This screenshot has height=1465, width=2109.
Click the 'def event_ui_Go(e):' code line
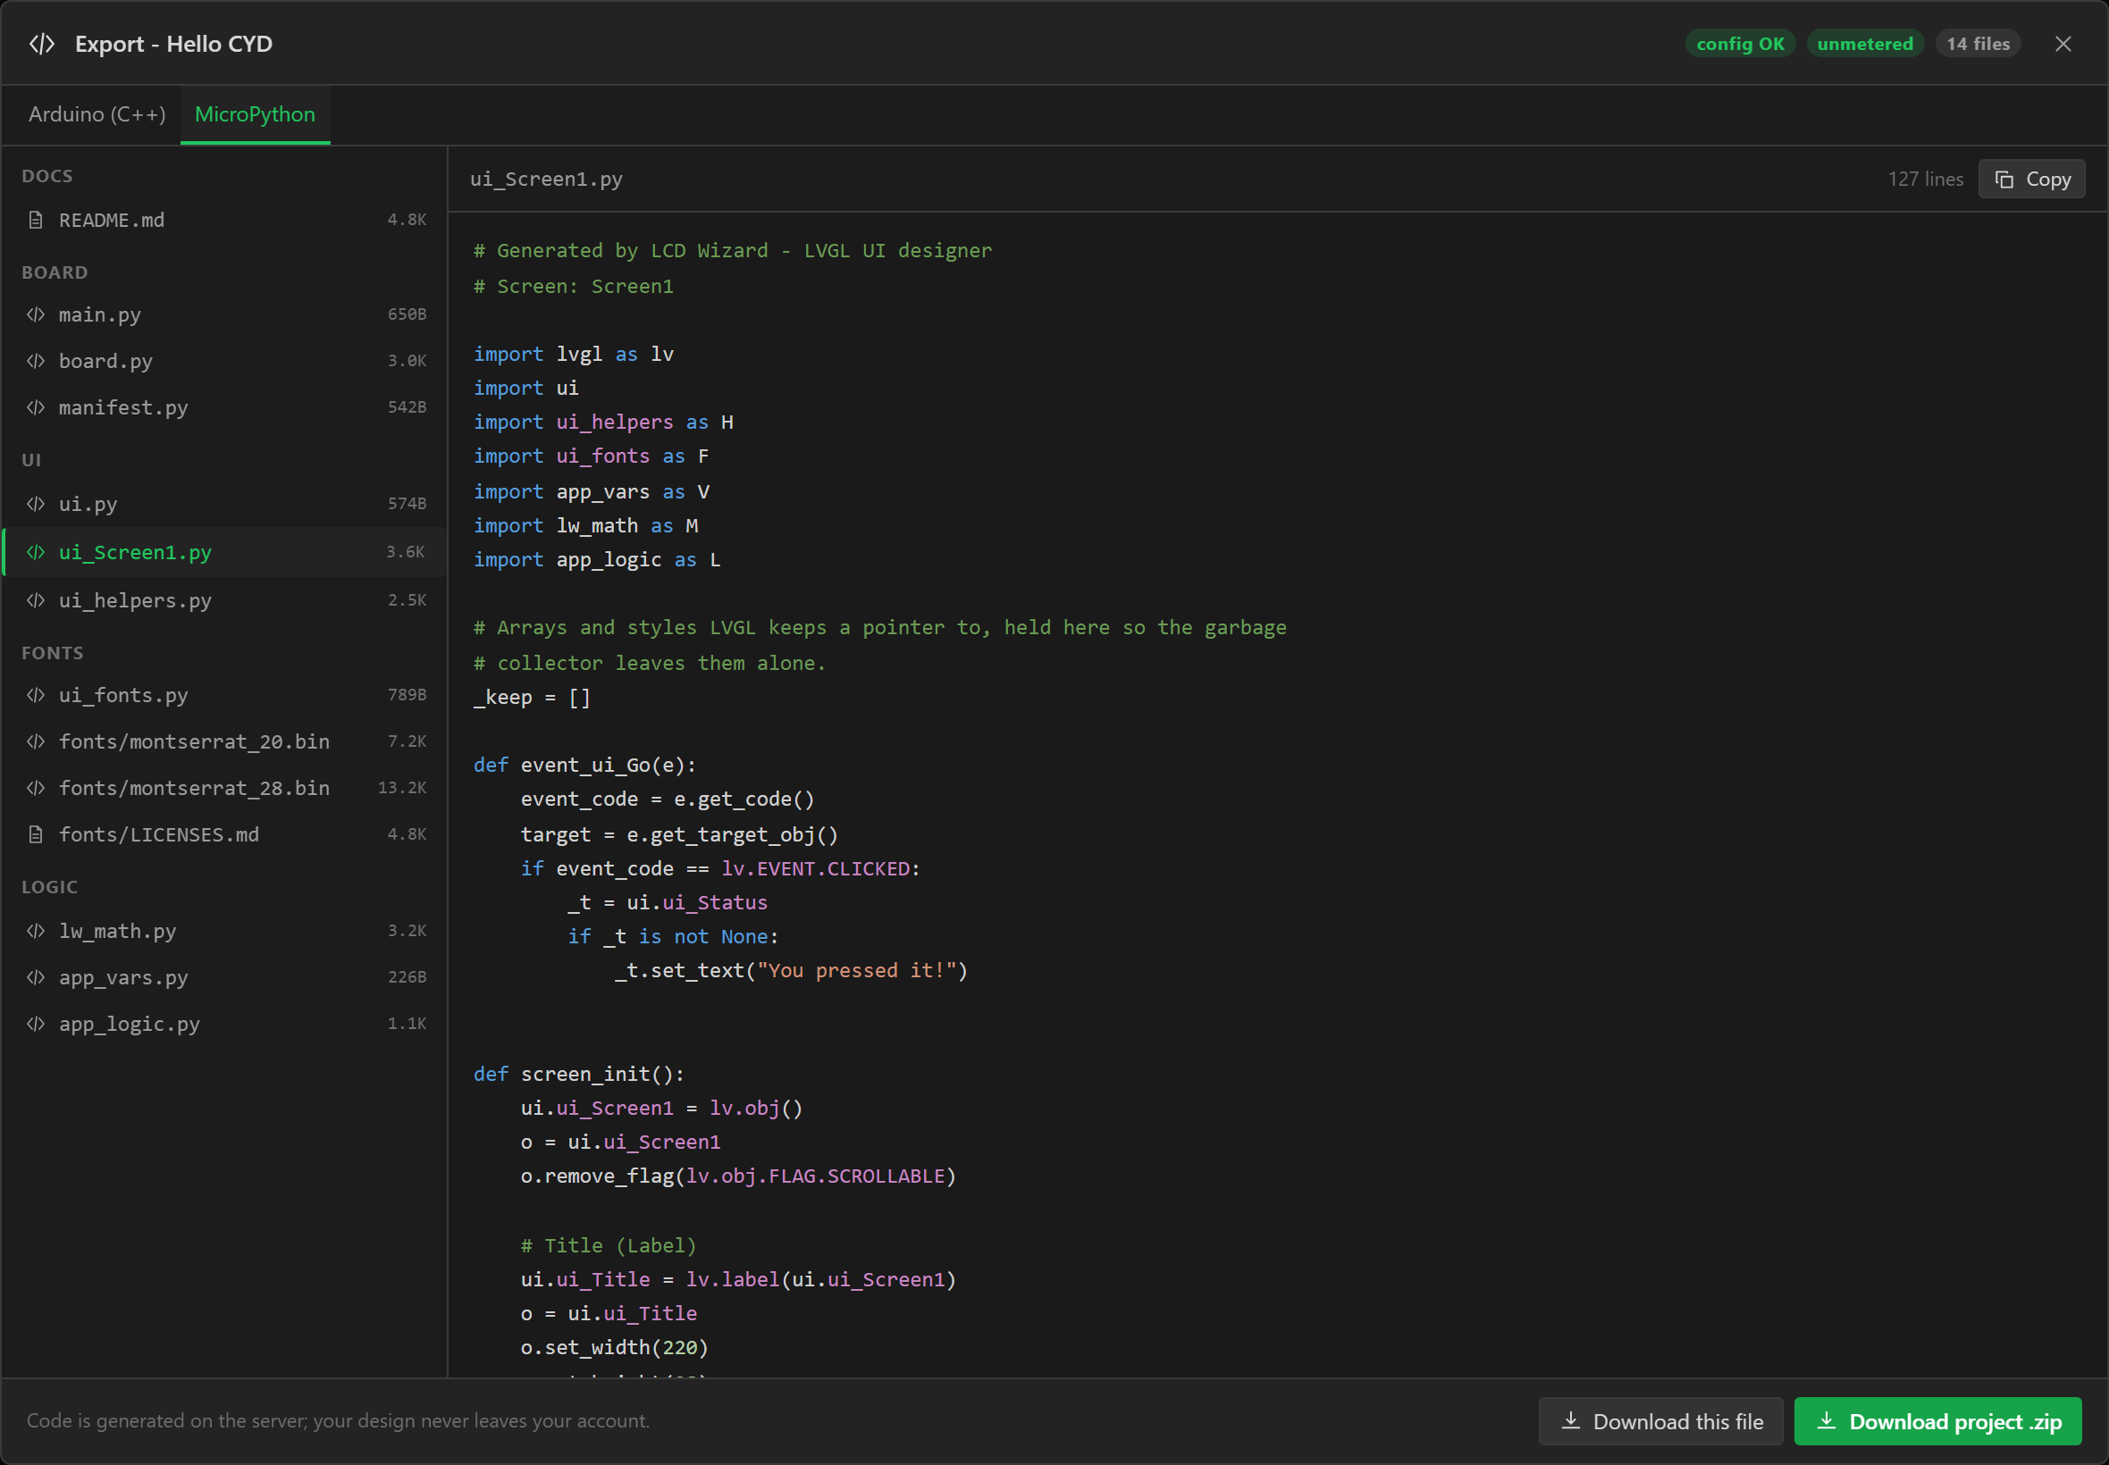(584, 765)
